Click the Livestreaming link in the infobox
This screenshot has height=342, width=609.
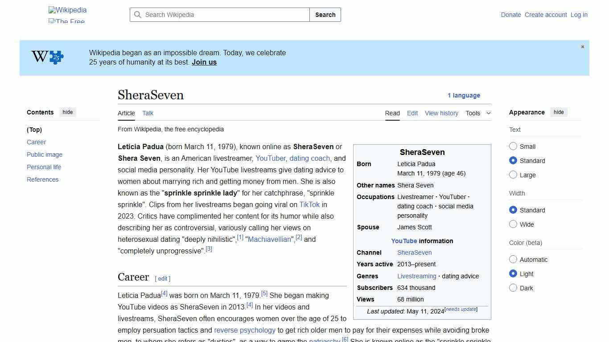pyautogui.click(x=416, y=276)
